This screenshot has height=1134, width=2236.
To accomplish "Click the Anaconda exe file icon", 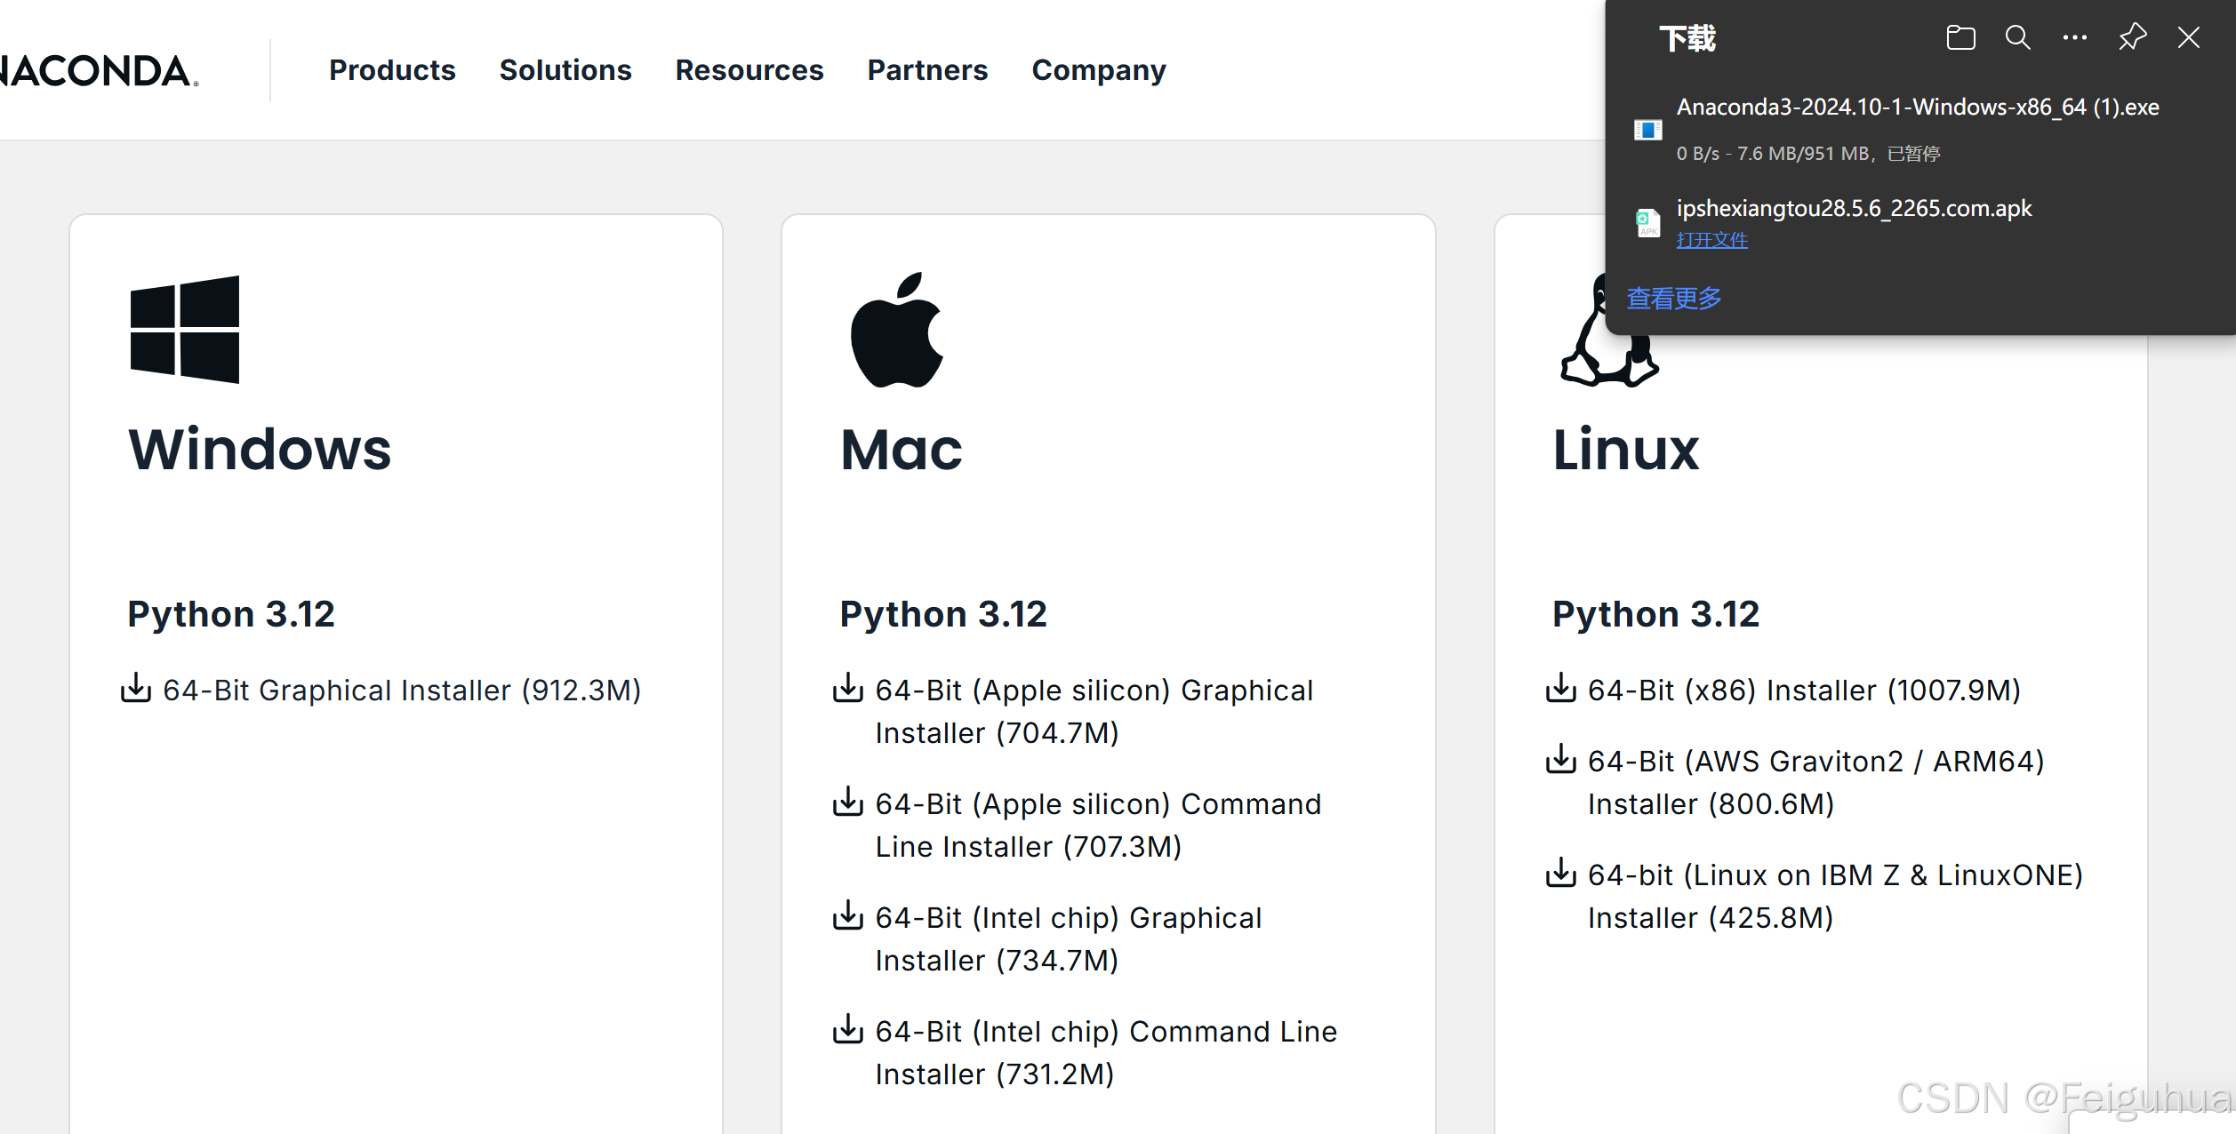I will click(1647, 130).
